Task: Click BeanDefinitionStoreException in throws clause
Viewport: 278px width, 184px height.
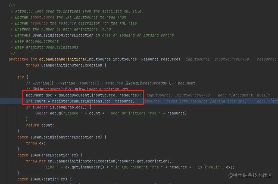Action: 72,65
